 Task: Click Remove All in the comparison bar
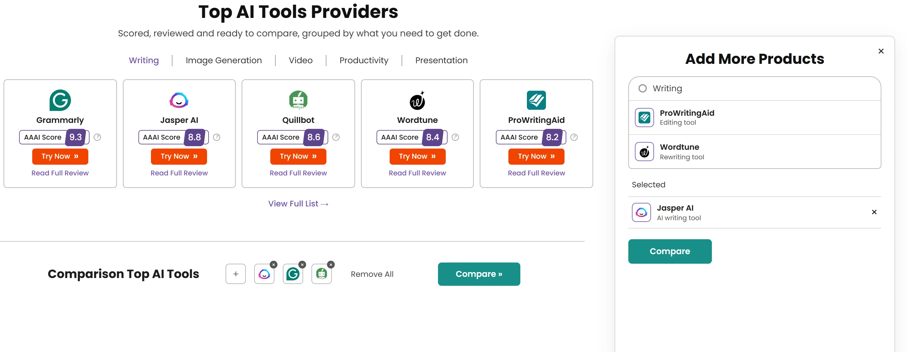[372, 274]
